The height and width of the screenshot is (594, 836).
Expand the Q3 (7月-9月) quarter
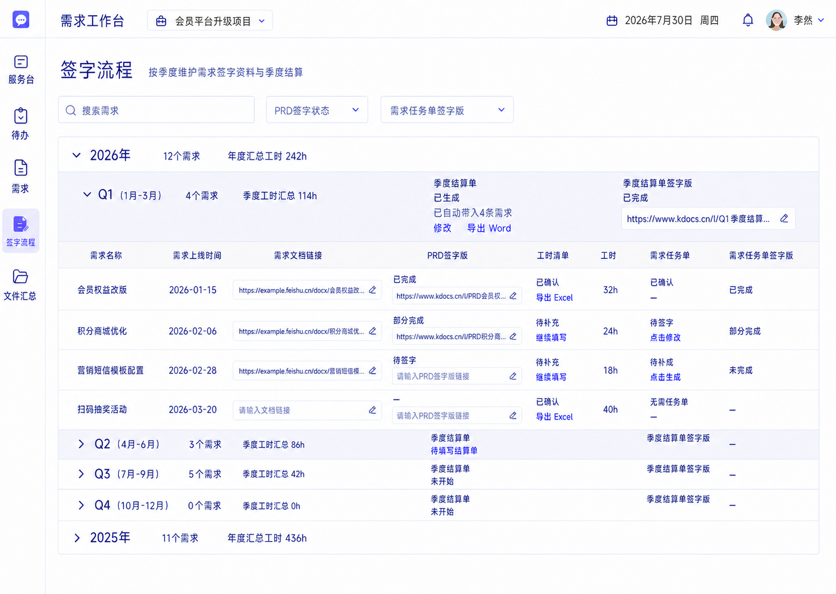click(81, 474)
